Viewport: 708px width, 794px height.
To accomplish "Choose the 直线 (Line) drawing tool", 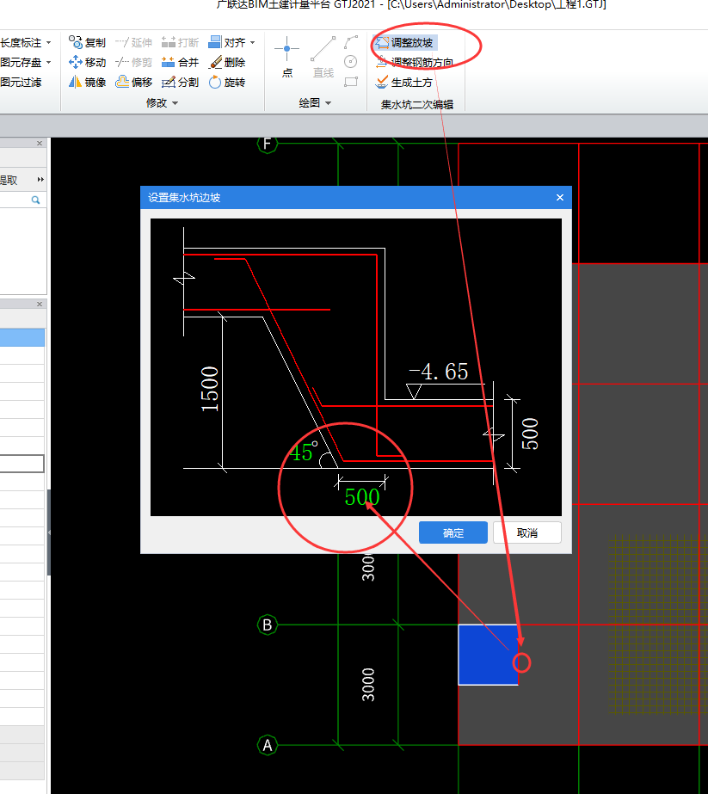I will [x=323, y=58].
